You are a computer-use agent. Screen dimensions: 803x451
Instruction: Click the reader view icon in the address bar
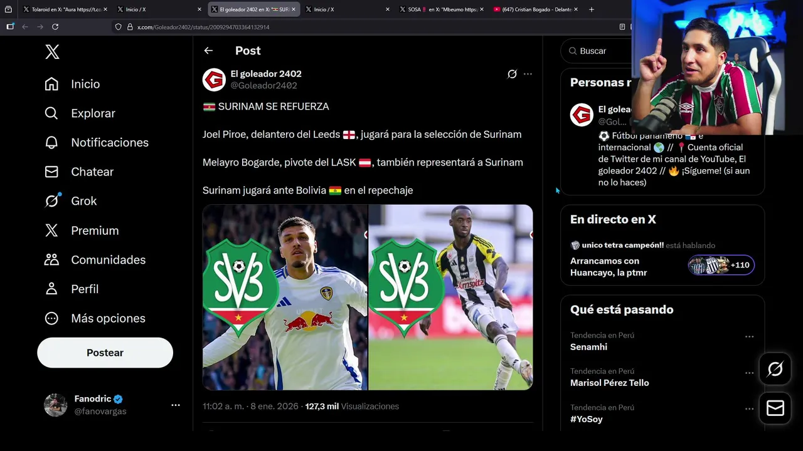click(622, 27)
